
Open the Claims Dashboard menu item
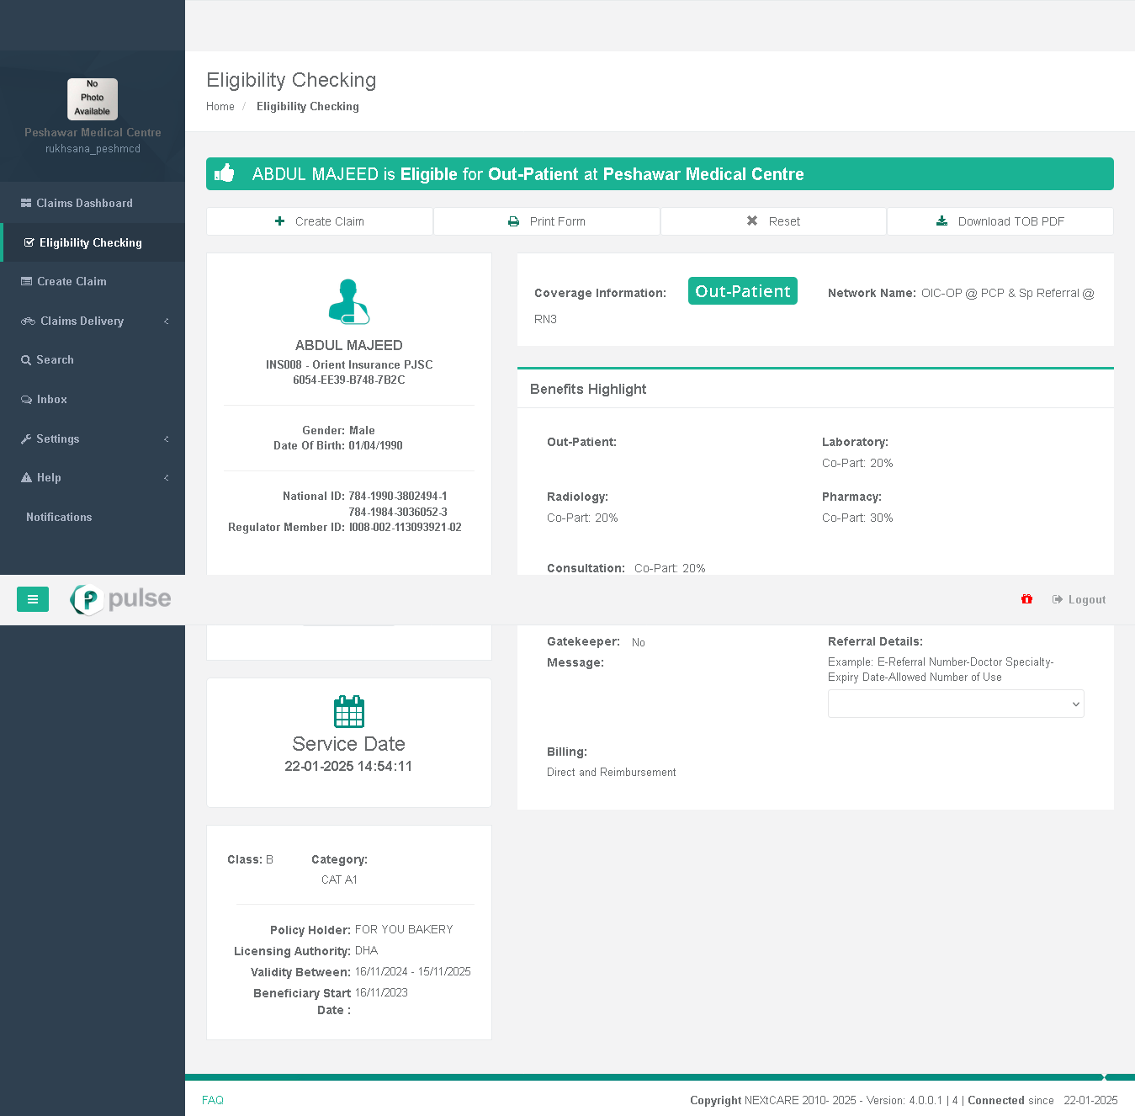click(x=84, y=203)
